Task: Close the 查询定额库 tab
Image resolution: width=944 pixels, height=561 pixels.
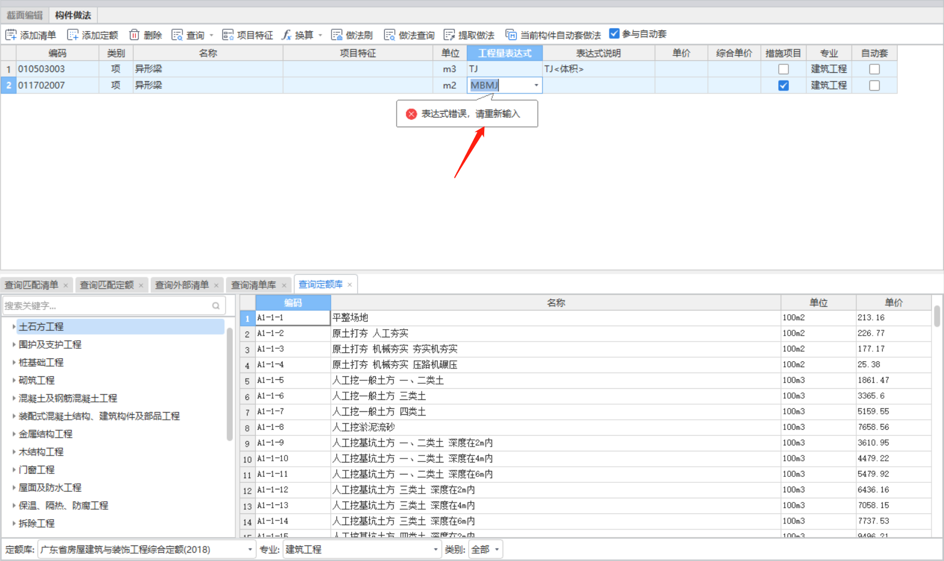Action: [x=349, y=285]
